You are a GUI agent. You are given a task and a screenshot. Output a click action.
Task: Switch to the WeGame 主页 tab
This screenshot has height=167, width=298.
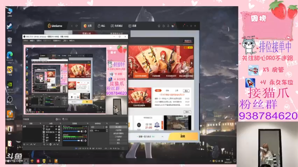88,26
